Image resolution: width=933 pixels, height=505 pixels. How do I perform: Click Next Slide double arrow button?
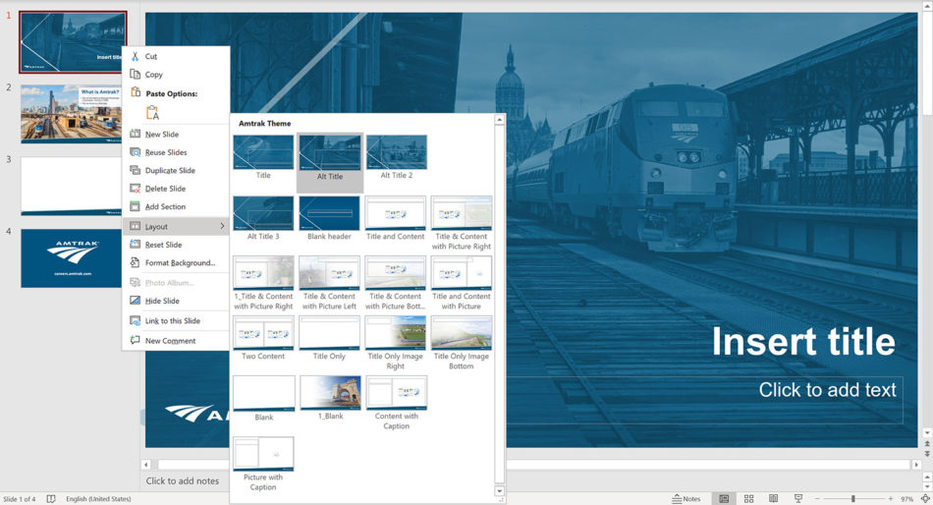click(927, 454)
